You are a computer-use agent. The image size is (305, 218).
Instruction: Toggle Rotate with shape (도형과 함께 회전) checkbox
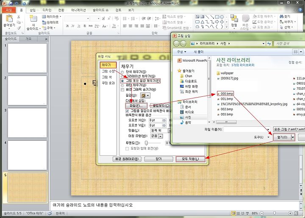(127, 149)
